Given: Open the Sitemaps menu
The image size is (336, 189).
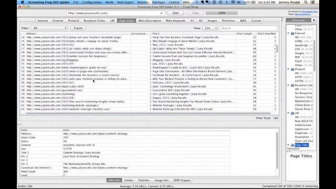Looking at the screenshot, I should coord(159,2).
